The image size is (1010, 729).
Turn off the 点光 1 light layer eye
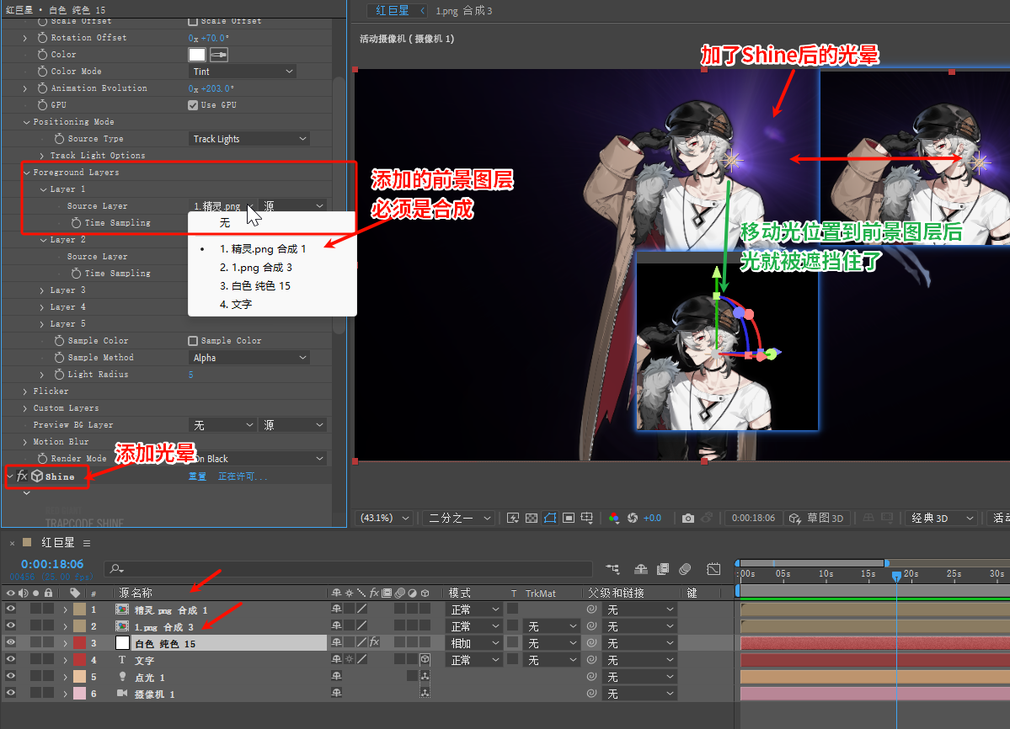click(x=10, y=676)
